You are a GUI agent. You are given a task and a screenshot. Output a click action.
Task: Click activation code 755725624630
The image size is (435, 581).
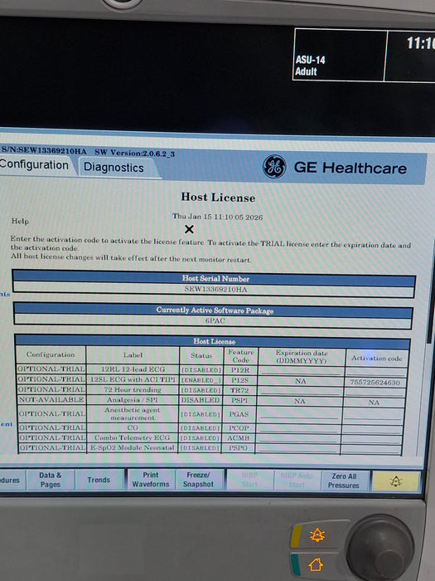tap(375, 383)
